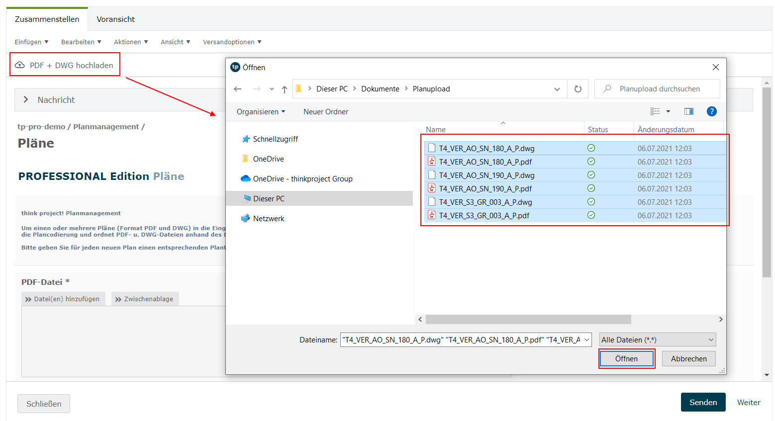The width and height of the screenshot is (775, 421).
Task: Select the OneDrive - thinkproject Group cloud icon
Action: coord(245,178)
